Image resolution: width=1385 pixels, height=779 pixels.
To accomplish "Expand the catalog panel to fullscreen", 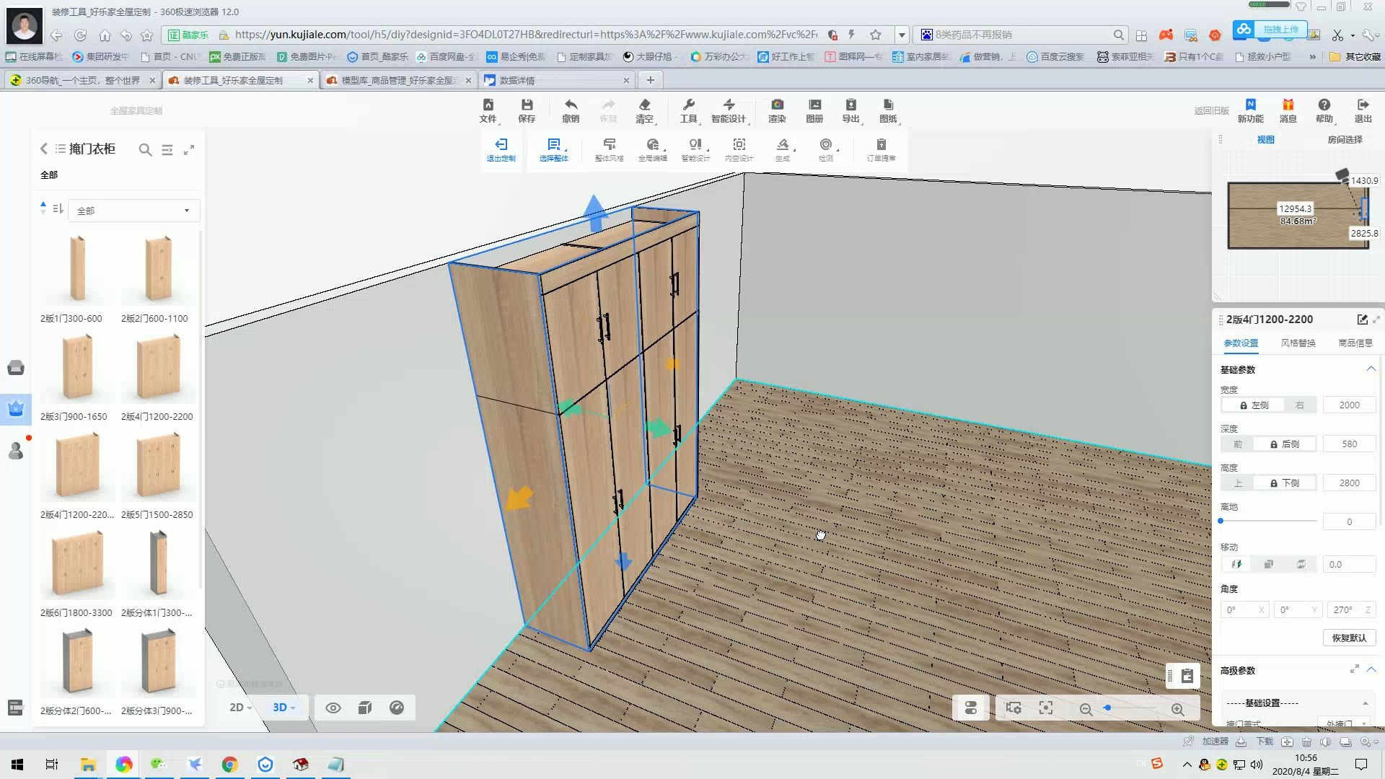I will pos(189,150).
